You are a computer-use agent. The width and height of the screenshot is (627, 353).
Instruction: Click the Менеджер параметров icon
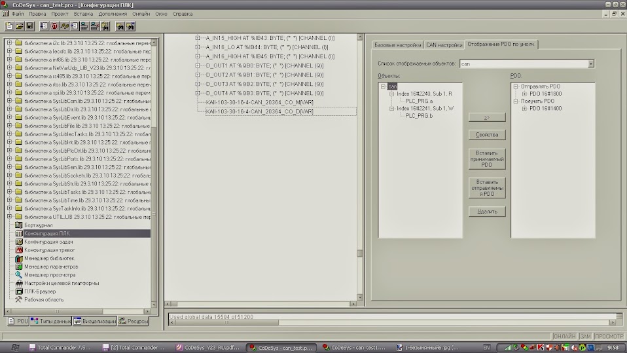coord(19,267)
